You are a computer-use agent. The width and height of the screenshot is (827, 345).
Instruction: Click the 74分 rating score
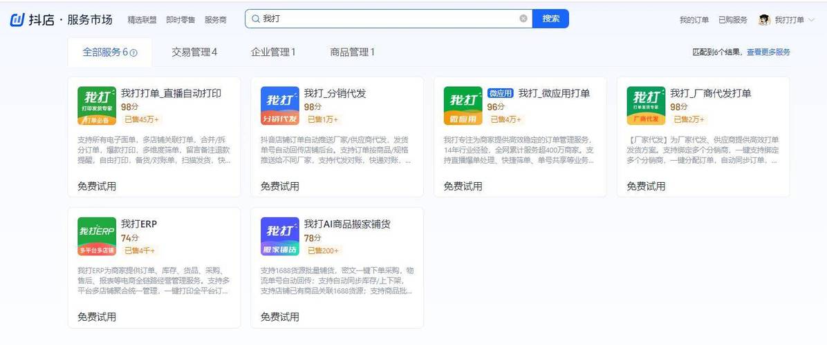coord(130,238)
